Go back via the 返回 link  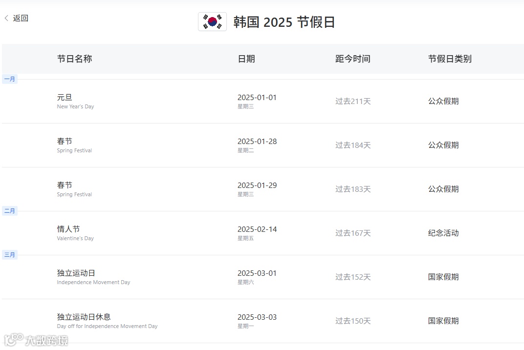pos(21,19)
